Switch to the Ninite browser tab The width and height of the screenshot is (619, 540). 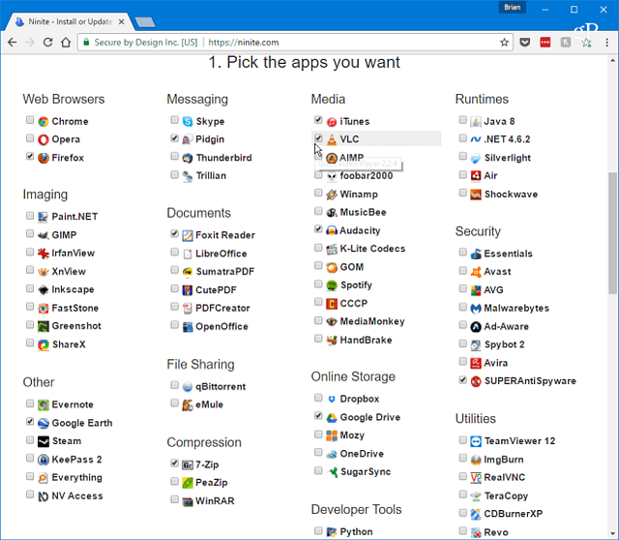pos(70,21)
